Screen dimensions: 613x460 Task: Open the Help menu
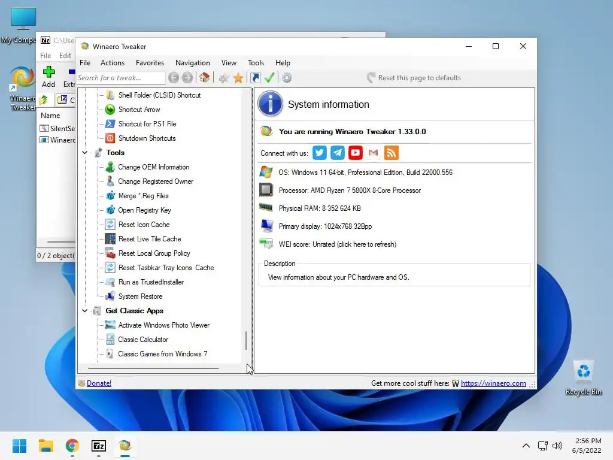[x=283, y=62]
